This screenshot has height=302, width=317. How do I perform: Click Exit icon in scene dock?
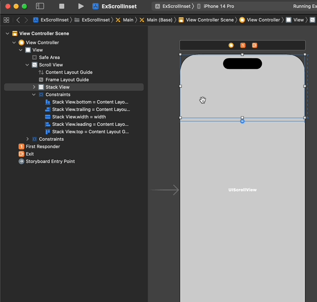click(254, 45)
